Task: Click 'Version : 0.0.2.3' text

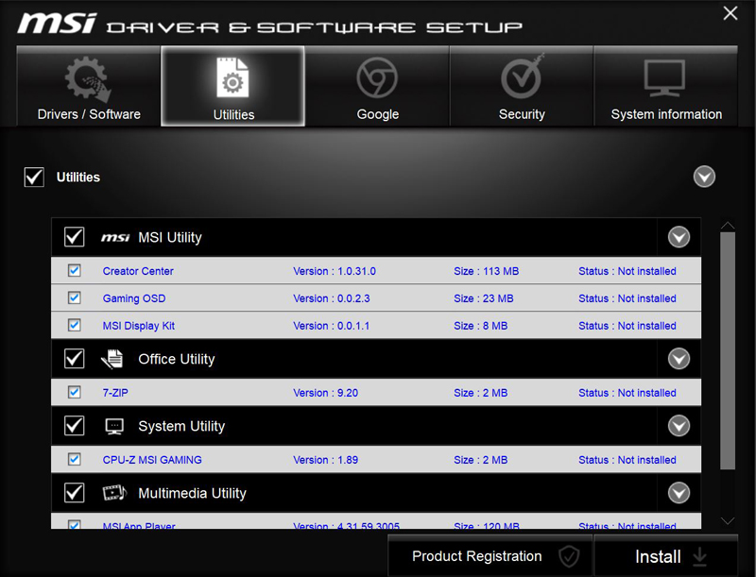Action: coord(332,298)
